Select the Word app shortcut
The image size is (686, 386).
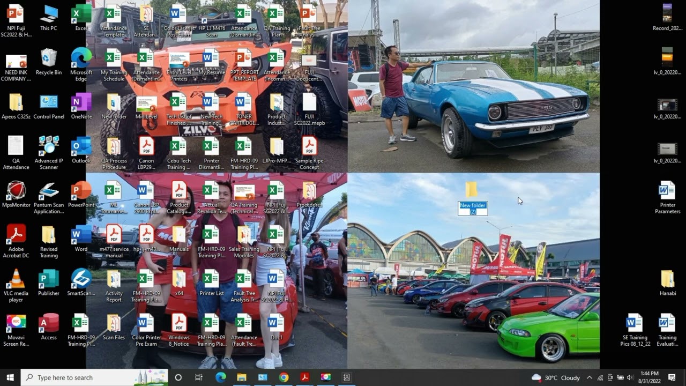pyautogui.click(x=81, y=239)
